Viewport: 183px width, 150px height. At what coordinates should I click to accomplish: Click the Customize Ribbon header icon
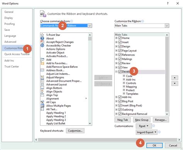point(43,14)
